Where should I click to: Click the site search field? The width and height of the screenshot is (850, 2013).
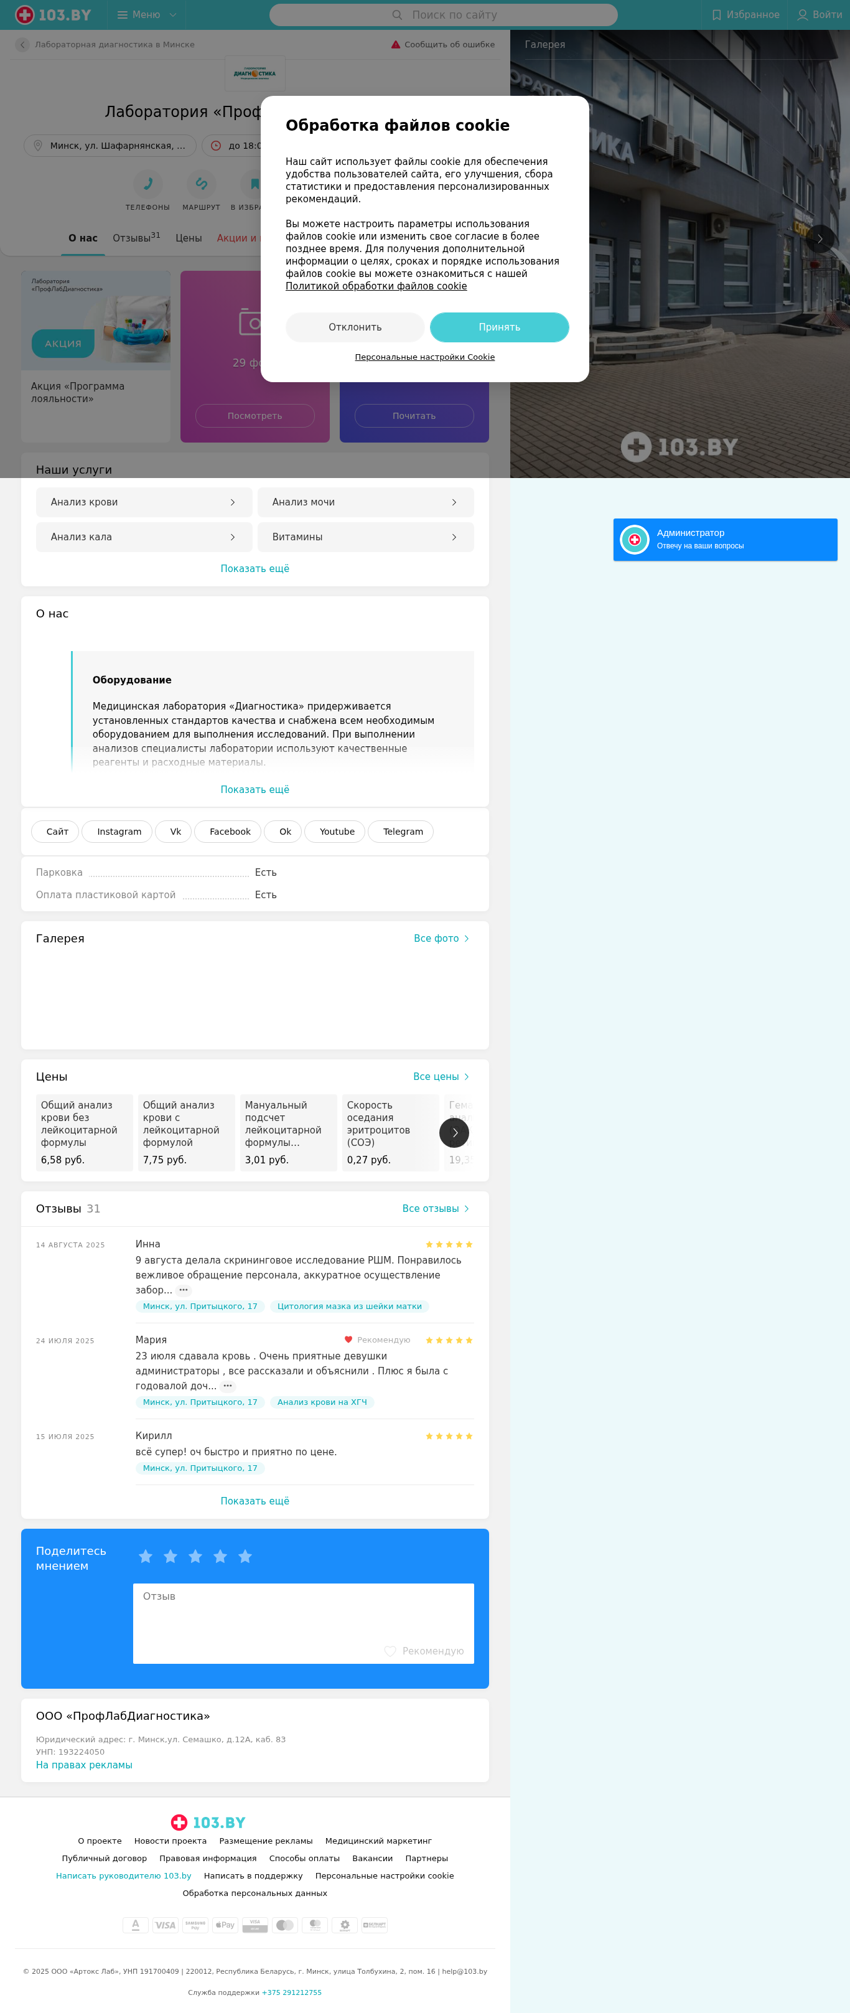tap(443, 15)
